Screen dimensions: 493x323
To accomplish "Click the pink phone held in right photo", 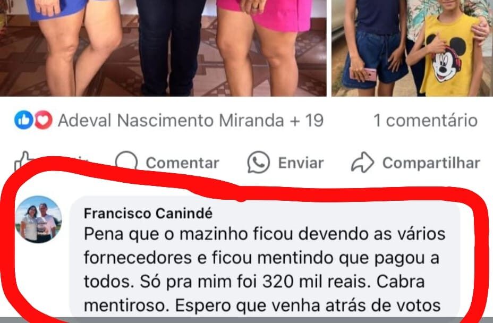I will pyautogui.click(x=363, y=74).
